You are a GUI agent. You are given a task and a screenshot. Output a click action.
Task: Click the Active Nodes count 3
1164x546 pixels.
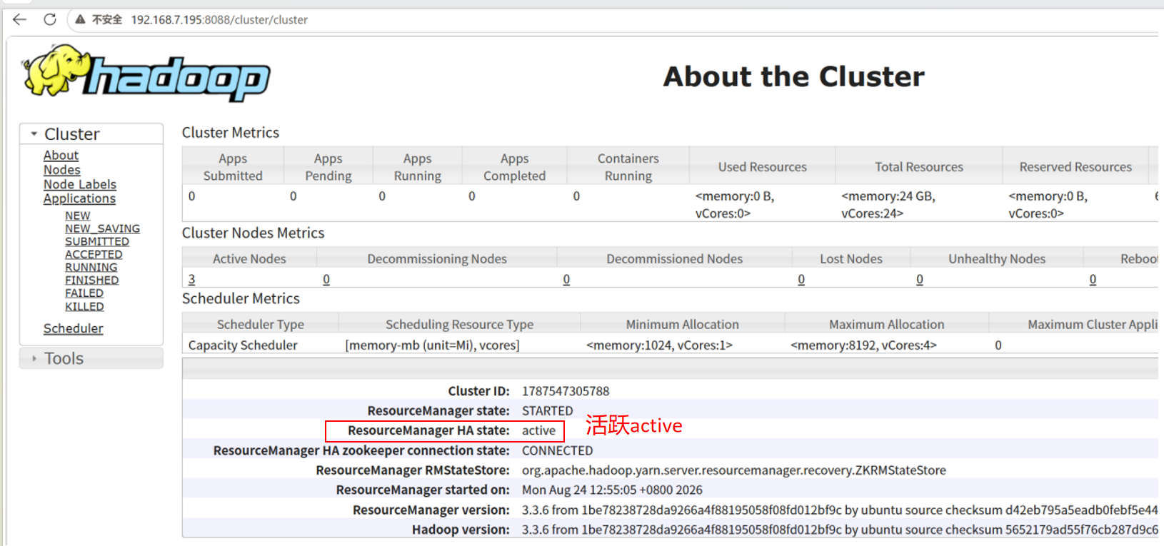coord(191,279)
